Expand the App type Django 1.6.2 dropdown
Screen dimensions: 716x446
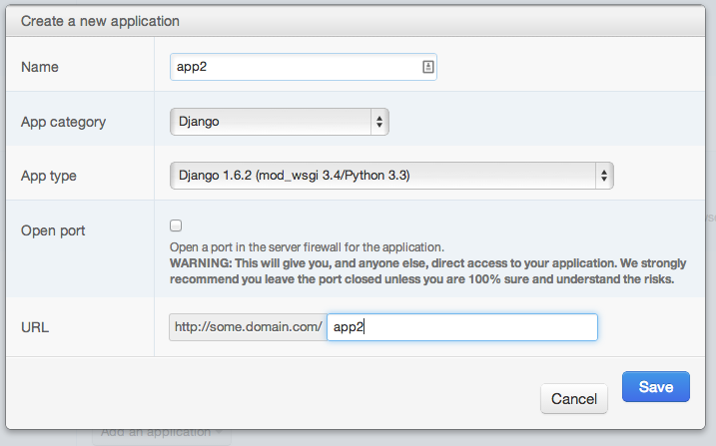390,176
